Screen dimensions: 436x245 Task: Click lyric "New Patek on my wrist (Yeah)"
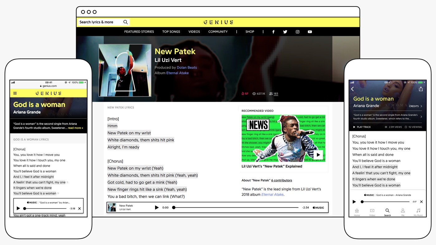pyautogui.click(x=135, y=168)
